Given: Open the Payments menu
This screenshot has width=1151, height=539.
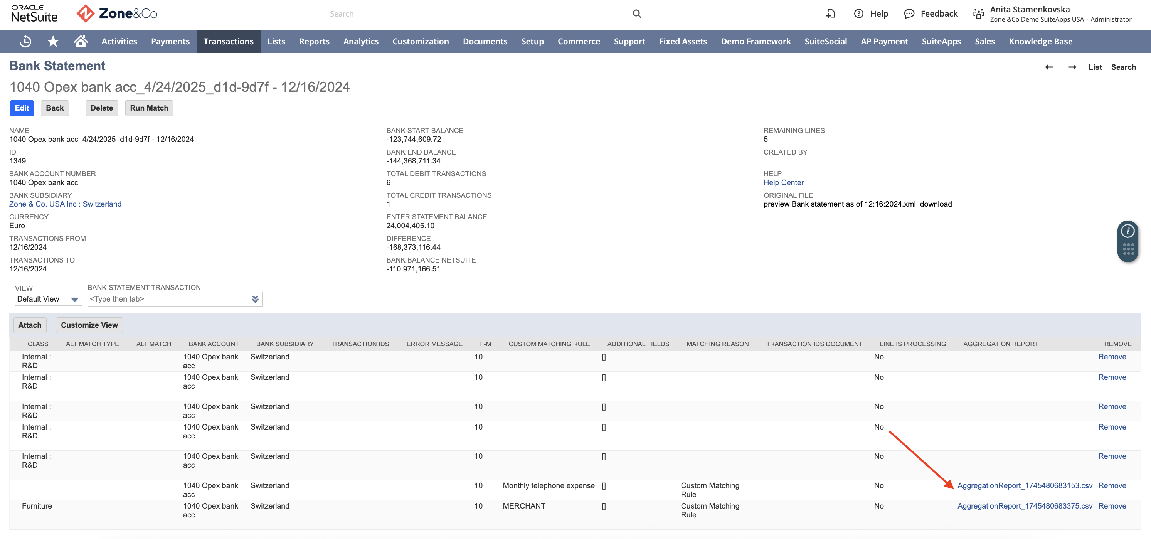Looking at the screenshot, I should 170,41.
